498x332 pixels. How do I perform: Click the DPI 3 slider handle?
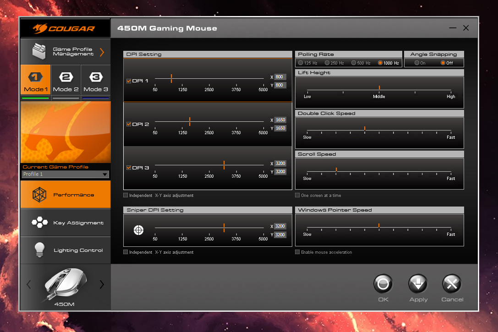pos(224,165)
